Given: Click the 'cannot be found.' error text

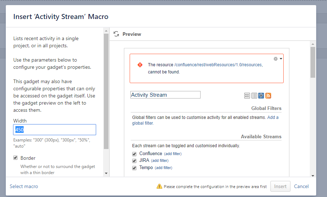Looking at the screenshot, I should click(164, 72).
